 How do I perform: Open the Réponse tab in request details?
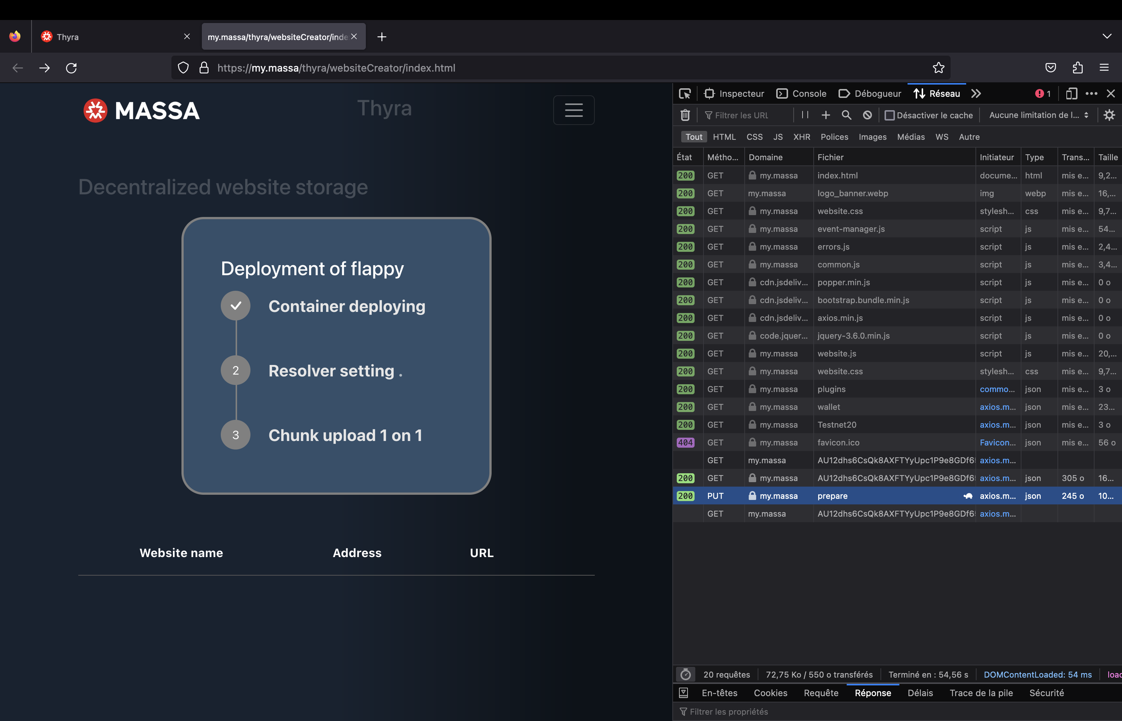[873, 693]
